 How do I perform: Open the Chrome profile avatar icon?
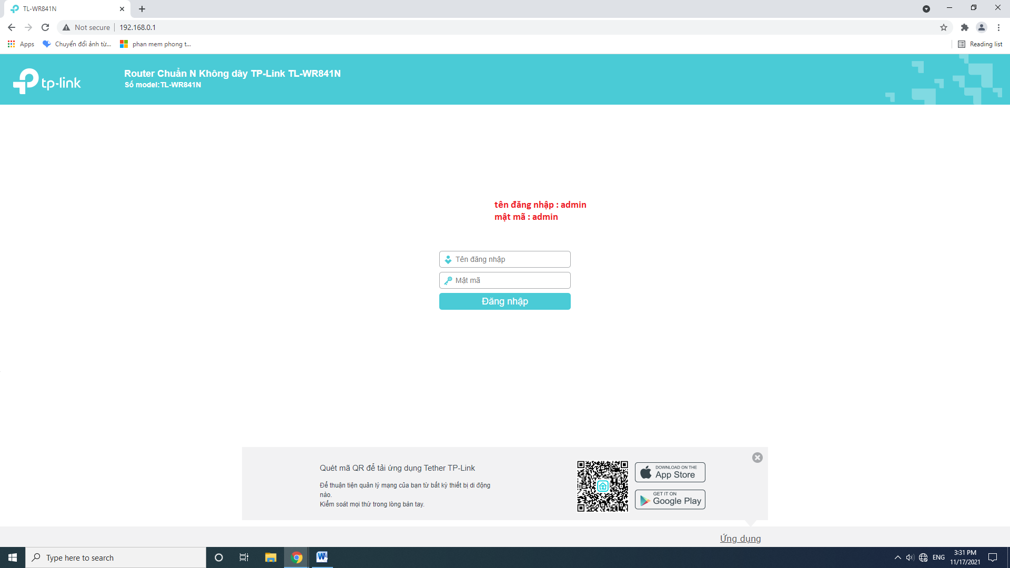pos(981,27)
